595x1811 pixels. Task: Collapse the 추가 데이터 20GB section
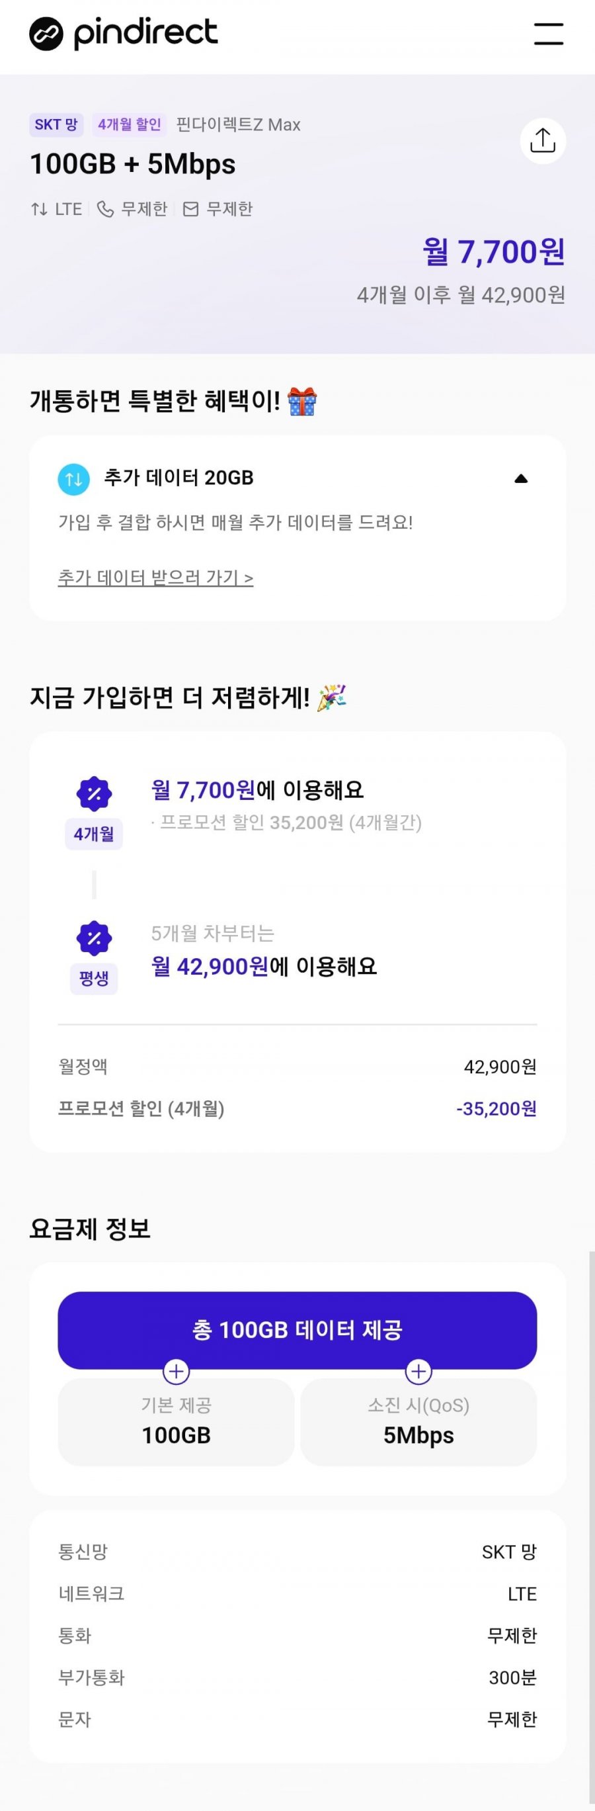[x=520, y=479]
